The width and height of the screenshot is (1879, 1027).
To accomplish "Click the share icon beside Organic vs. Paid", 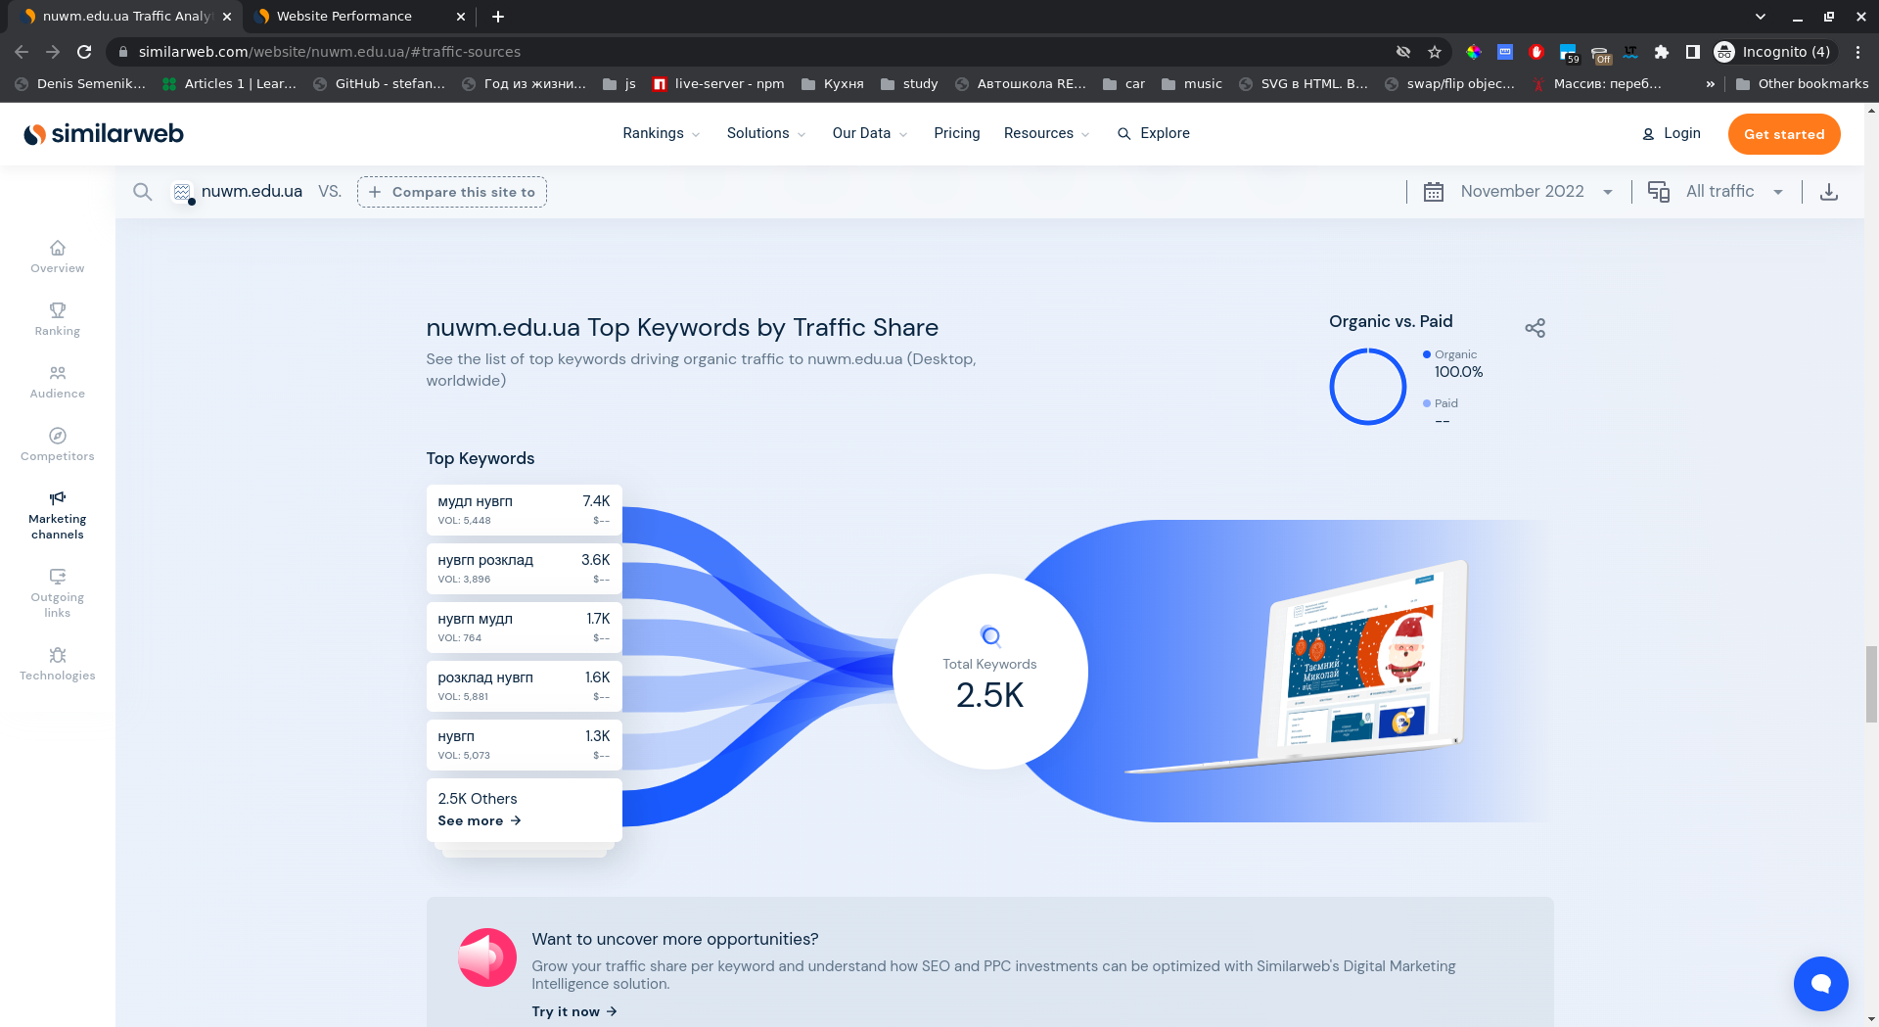I will [1535, 328].
